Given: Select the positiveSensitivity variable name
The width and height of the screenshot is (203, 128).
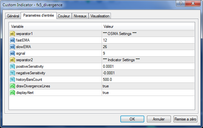Looking at the screenshot, I should (x=30, y=66).
